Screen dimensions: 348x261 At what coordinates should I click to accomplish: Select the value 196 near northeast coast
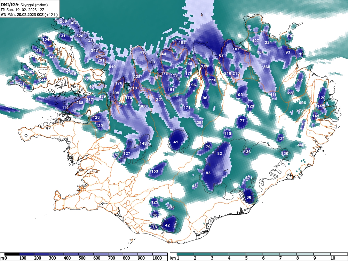click(x=290, y=36)
